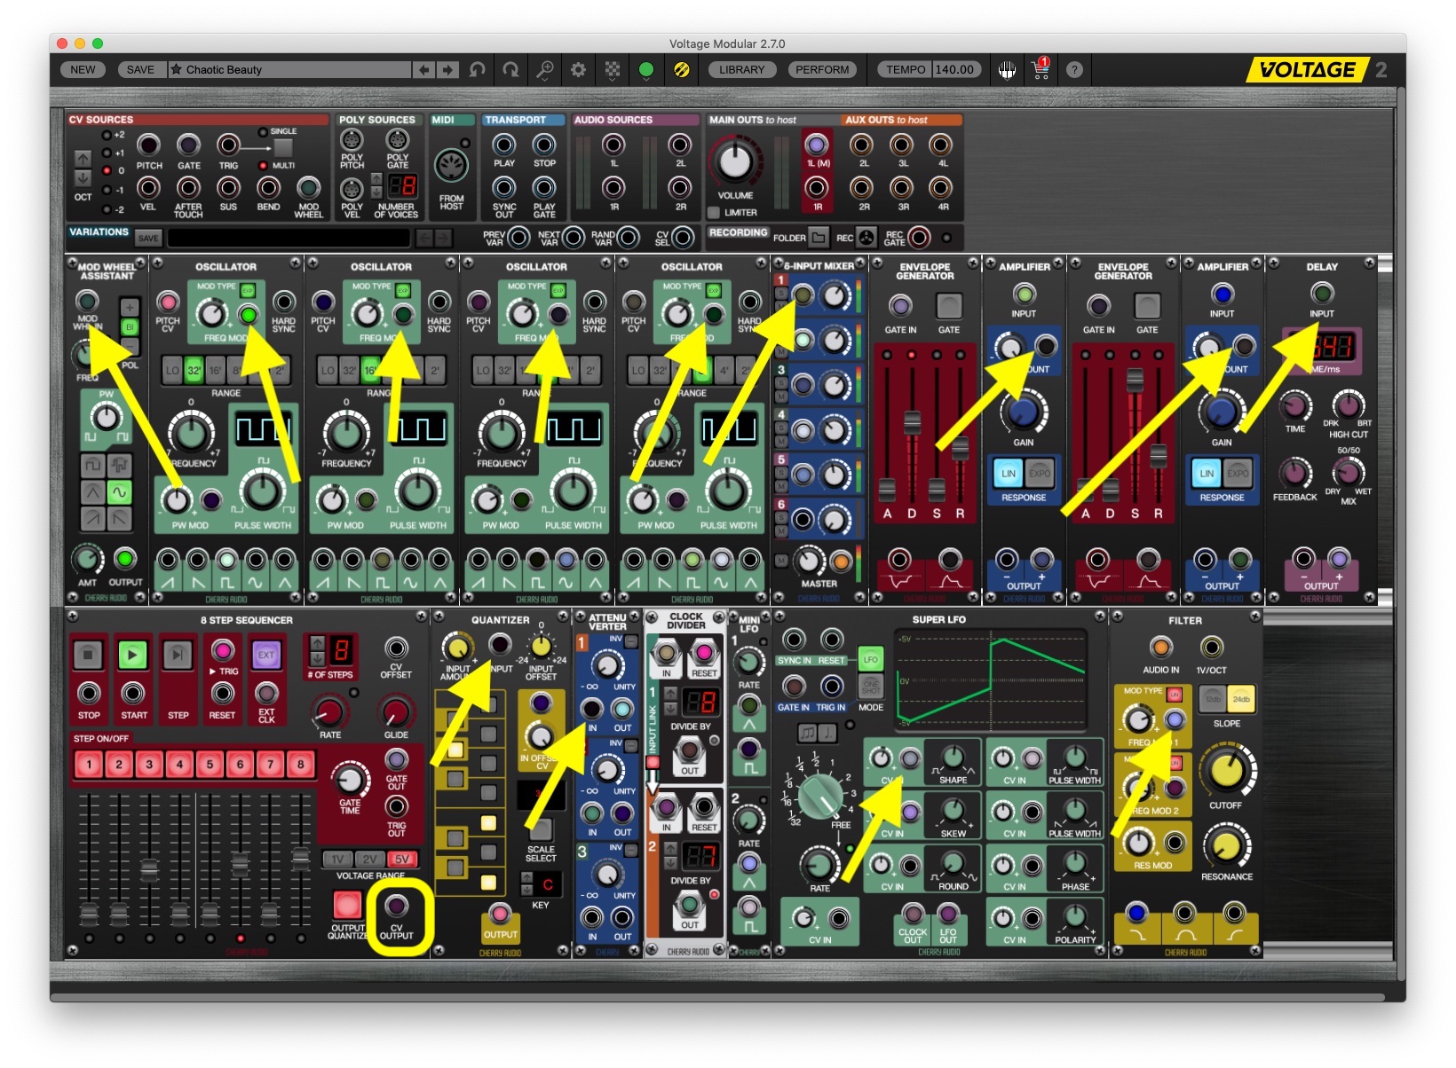Click the purple EXT clock button on sequencer
This screenshot has height=1068, width=1456.
pos(266,655)
